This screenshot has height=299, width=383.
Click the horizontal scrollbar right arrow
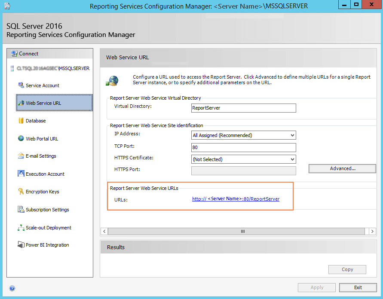point(372,231)
